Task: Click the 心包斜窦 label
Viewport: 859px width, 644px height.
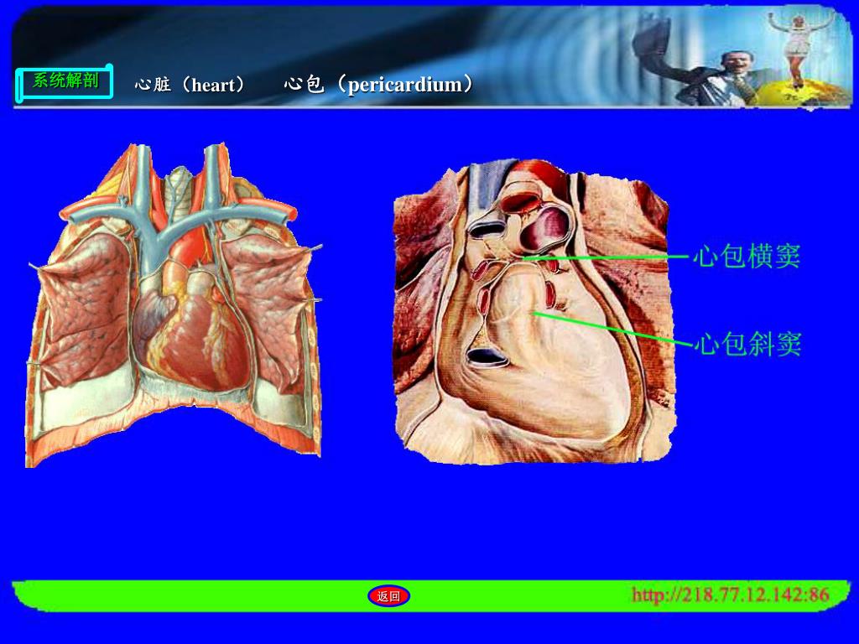Action: (x=748, y=344)
